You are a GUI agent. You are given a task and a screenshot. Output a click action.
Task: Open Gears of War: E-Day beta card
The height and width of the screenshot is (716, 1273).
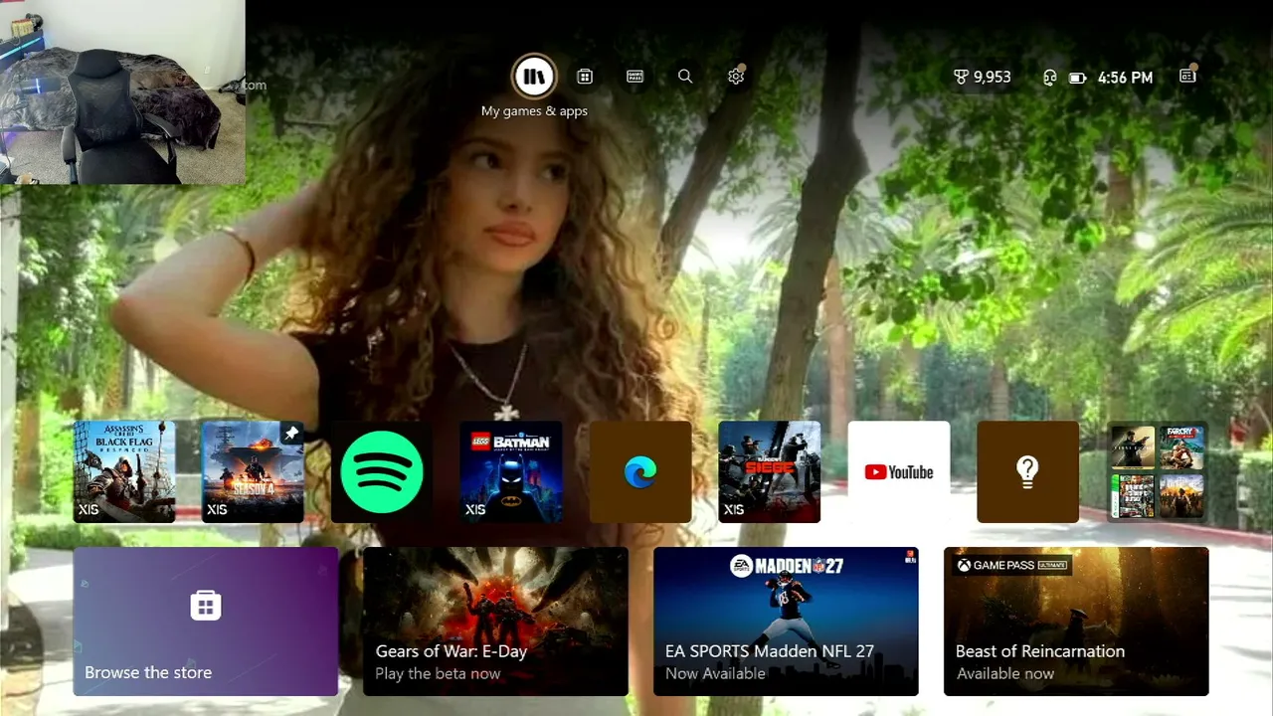(x=495, y=622)
